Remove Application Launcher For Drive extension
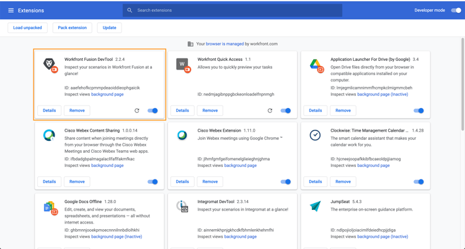This screenshot has width=465, height=249. [x=343, y=111]
